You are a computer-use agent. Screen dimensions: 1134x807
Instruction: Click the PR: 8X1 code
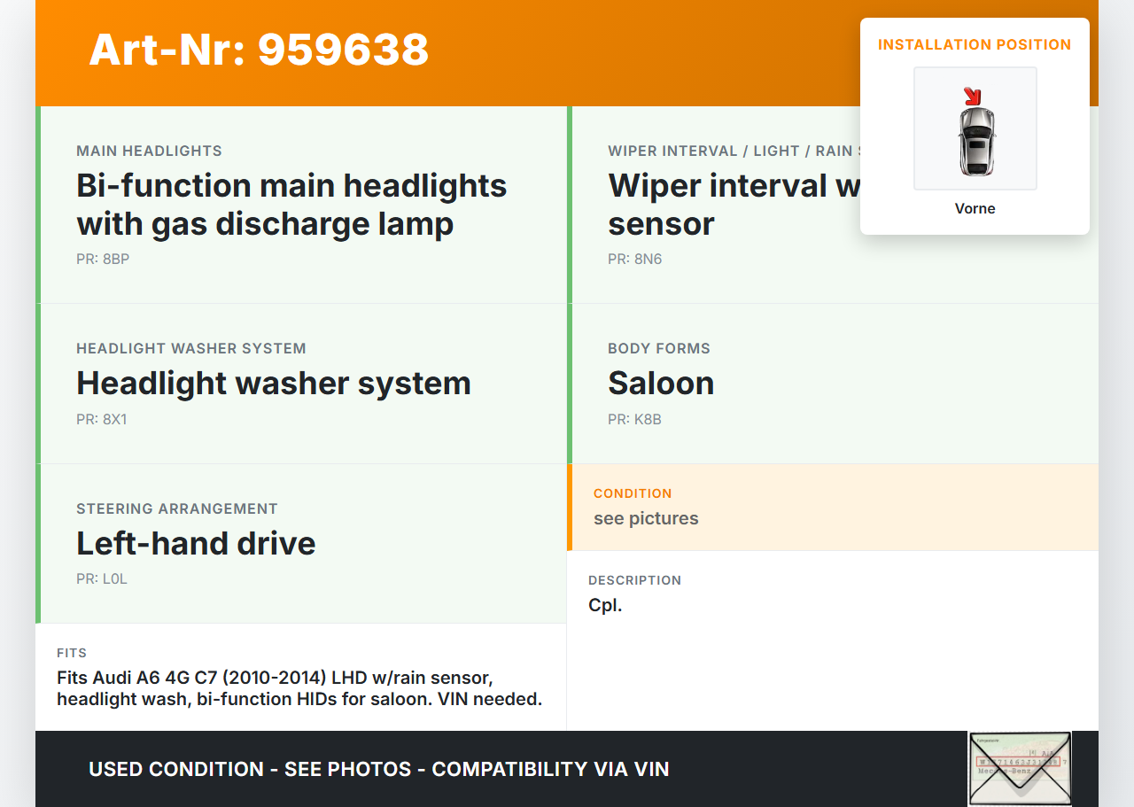102,419
